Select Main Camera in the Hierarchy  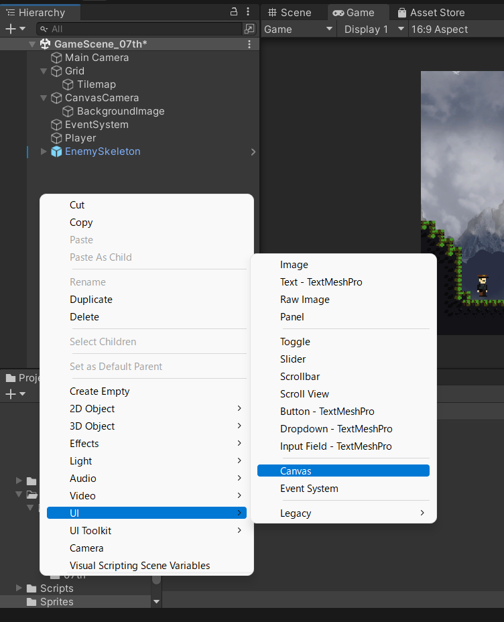point(97,58)
